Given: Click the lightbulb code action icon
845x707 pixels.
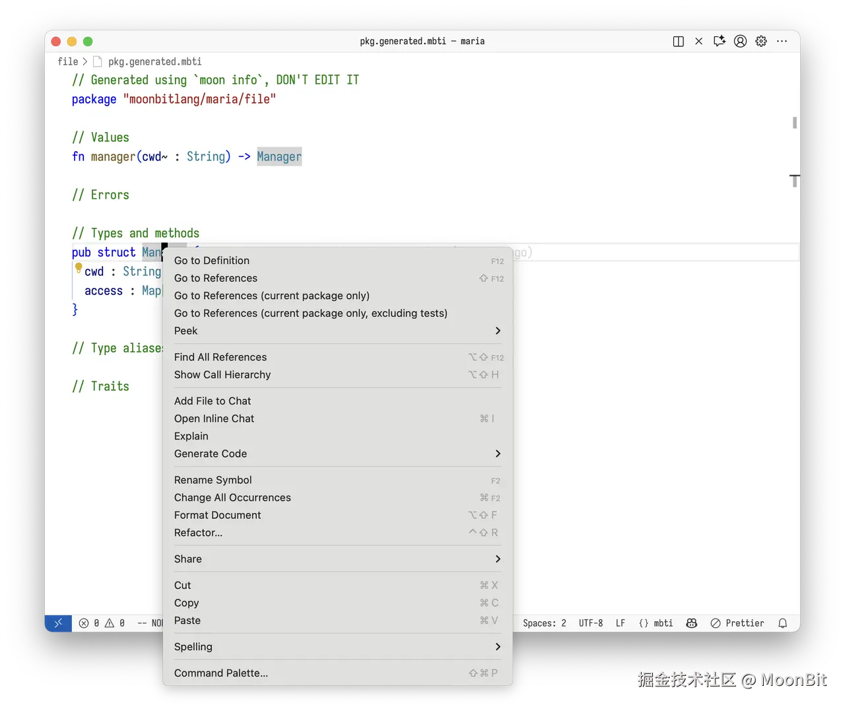Looking at the screenshot, I should click(x=79, y=268).
